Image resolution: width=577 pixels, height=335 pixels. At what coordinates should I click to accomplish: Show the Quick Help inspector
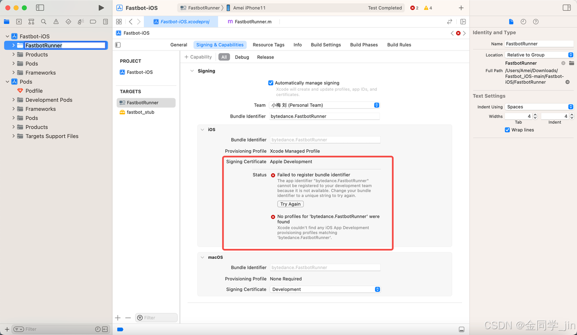tap(536, 22)
